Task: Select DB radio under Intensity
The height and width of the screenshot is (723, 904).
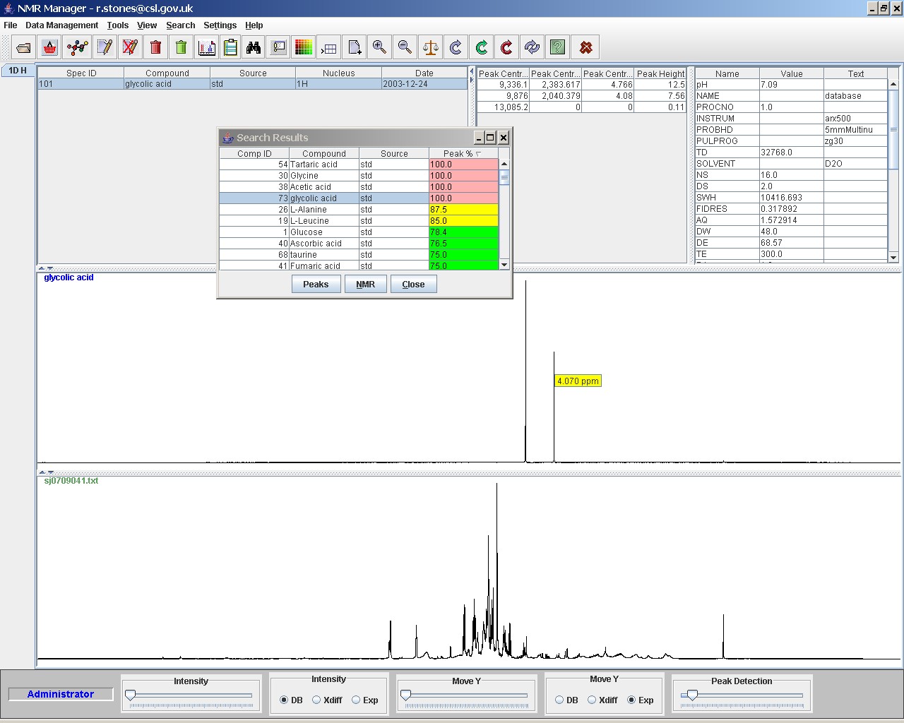Action: click(284, 700)
